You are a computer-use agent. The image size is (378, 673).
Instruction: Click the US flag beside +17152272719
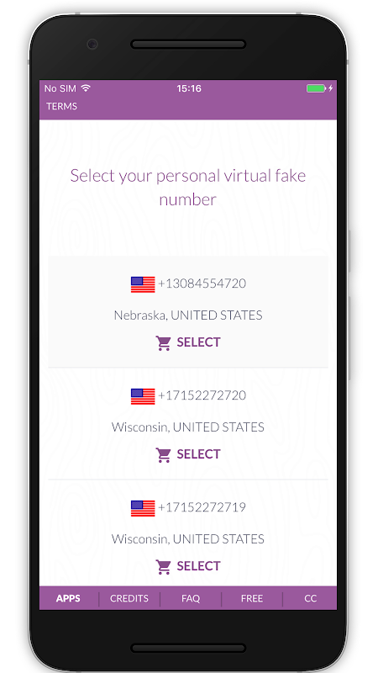point(143,508)
